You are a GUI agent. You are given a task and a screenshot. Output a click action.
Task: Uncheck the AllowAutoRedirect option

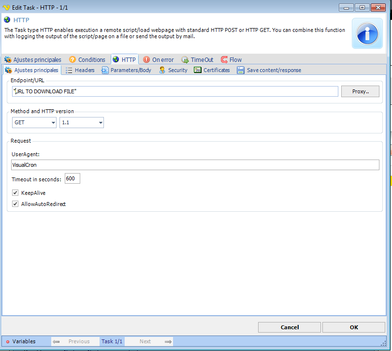[x=15, y=204]
